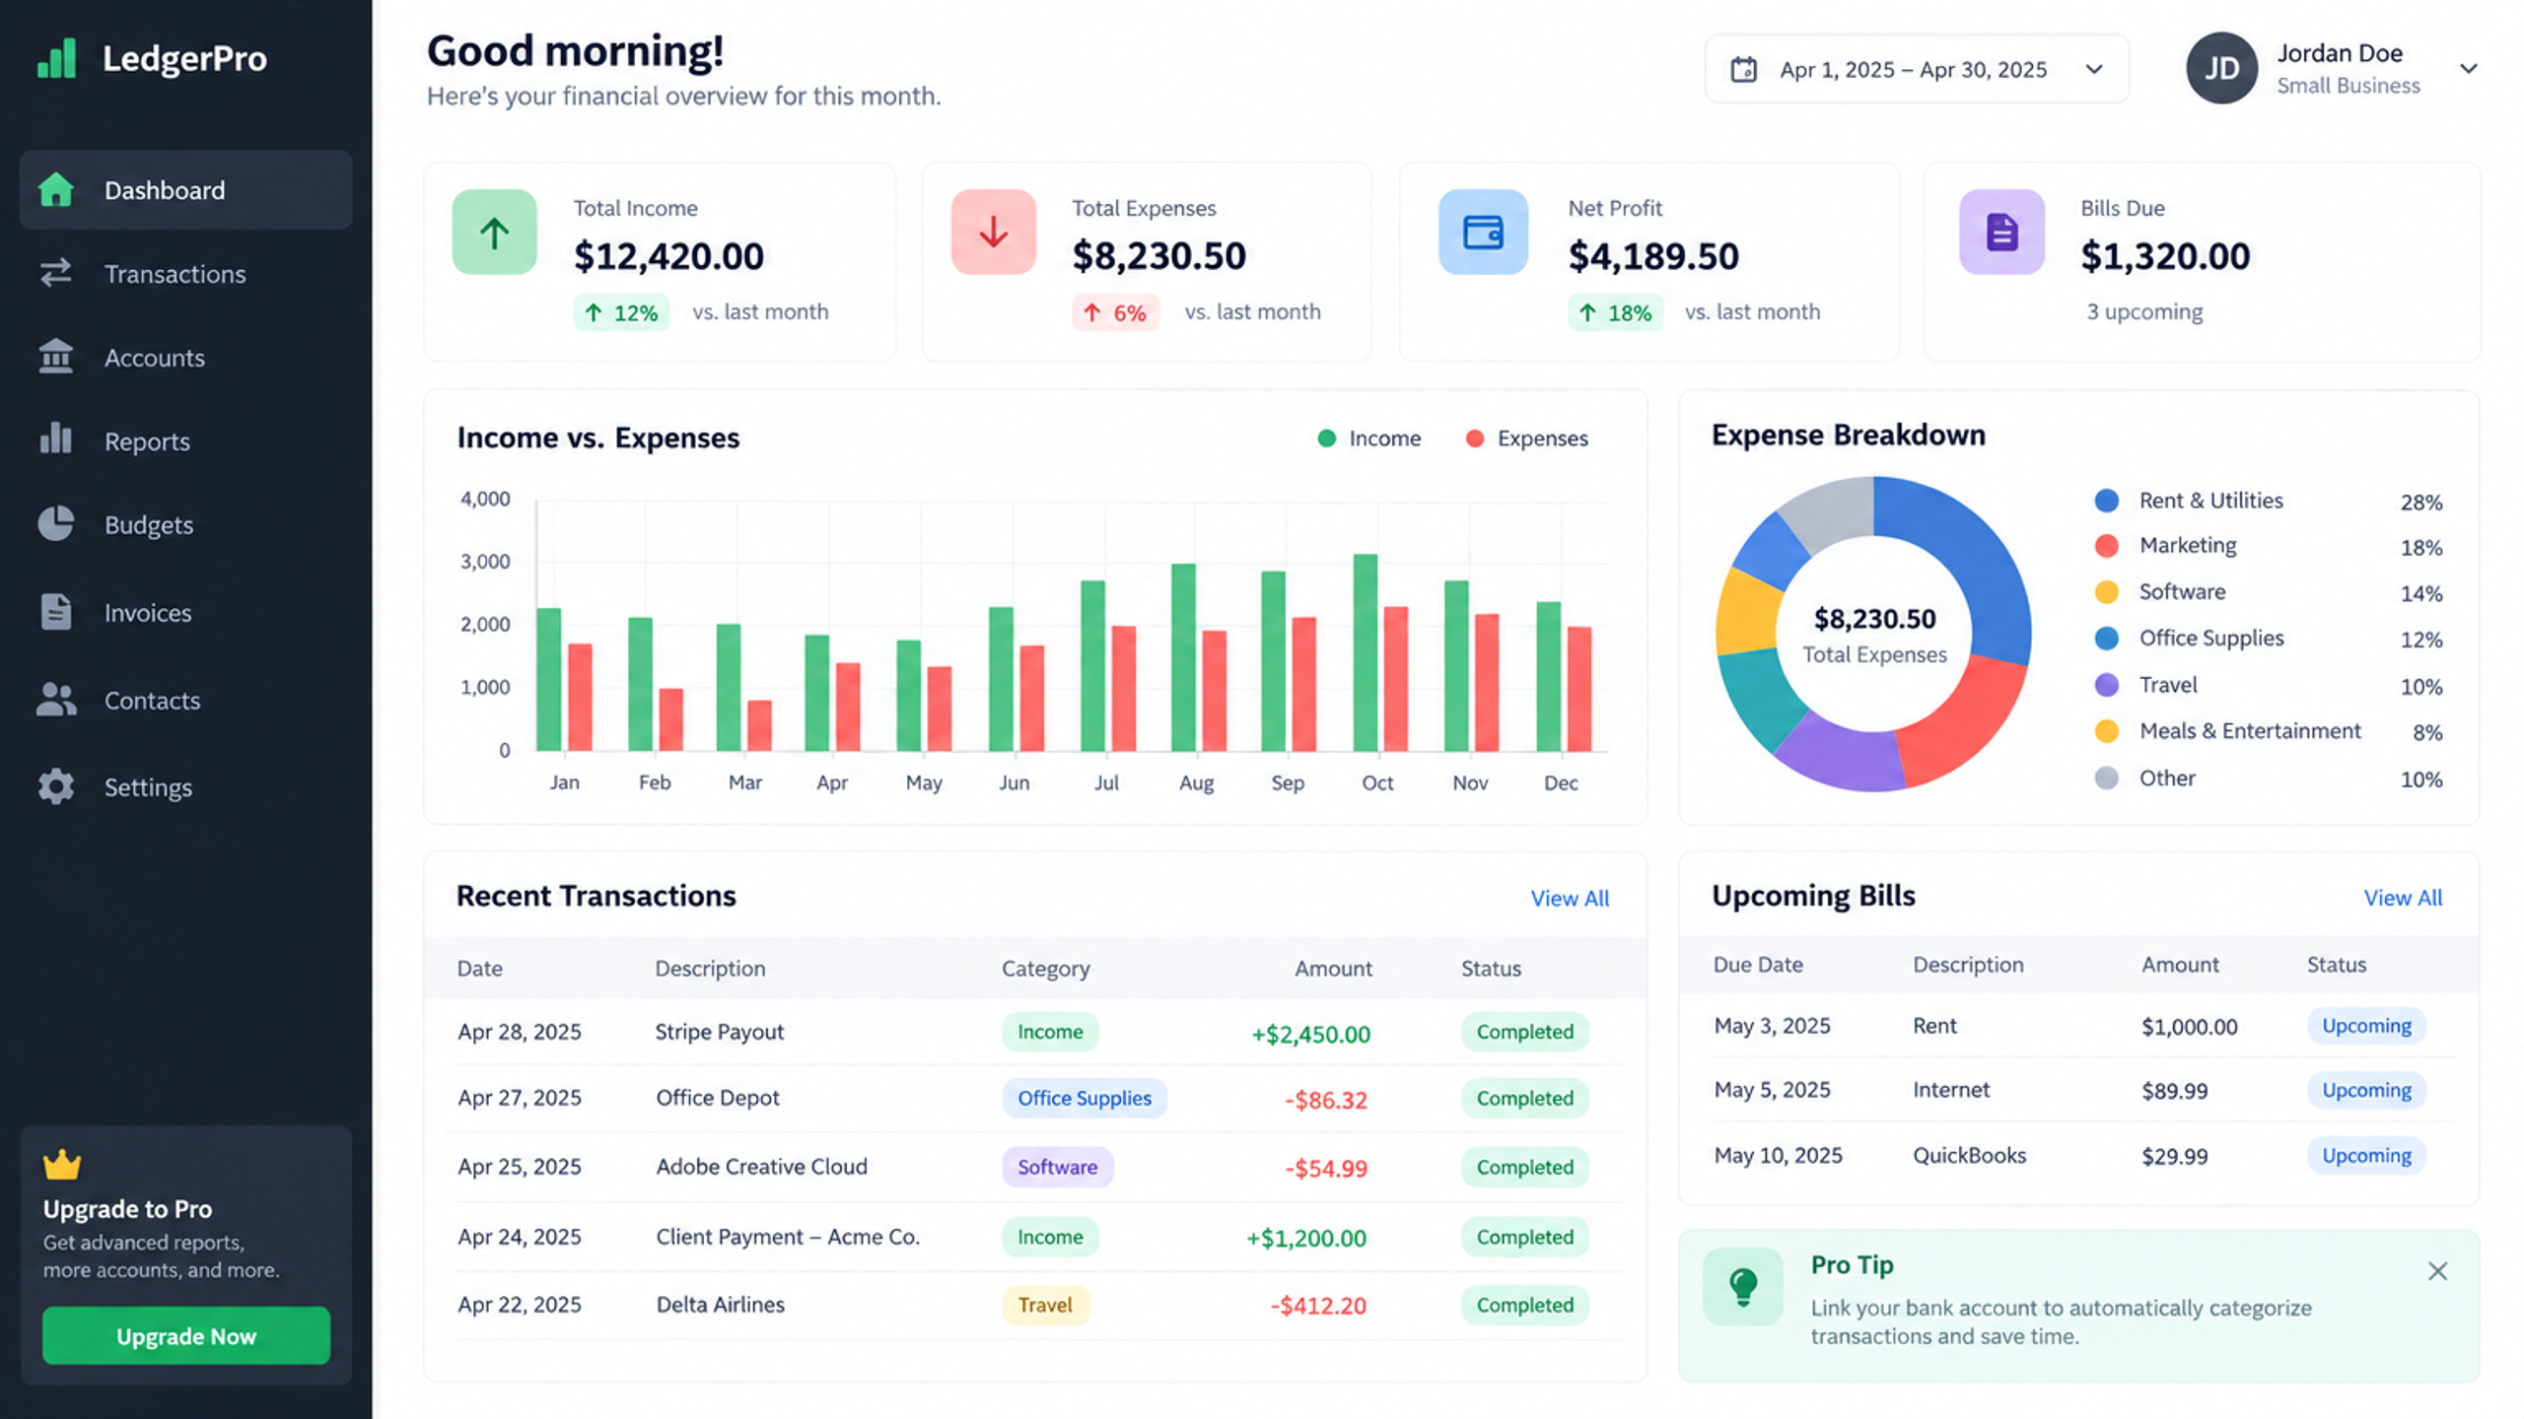Viewport: 2524px width, 1419px height.
Task: Expand the date range dropdown chevron
Action: (x=2094, y=69)
